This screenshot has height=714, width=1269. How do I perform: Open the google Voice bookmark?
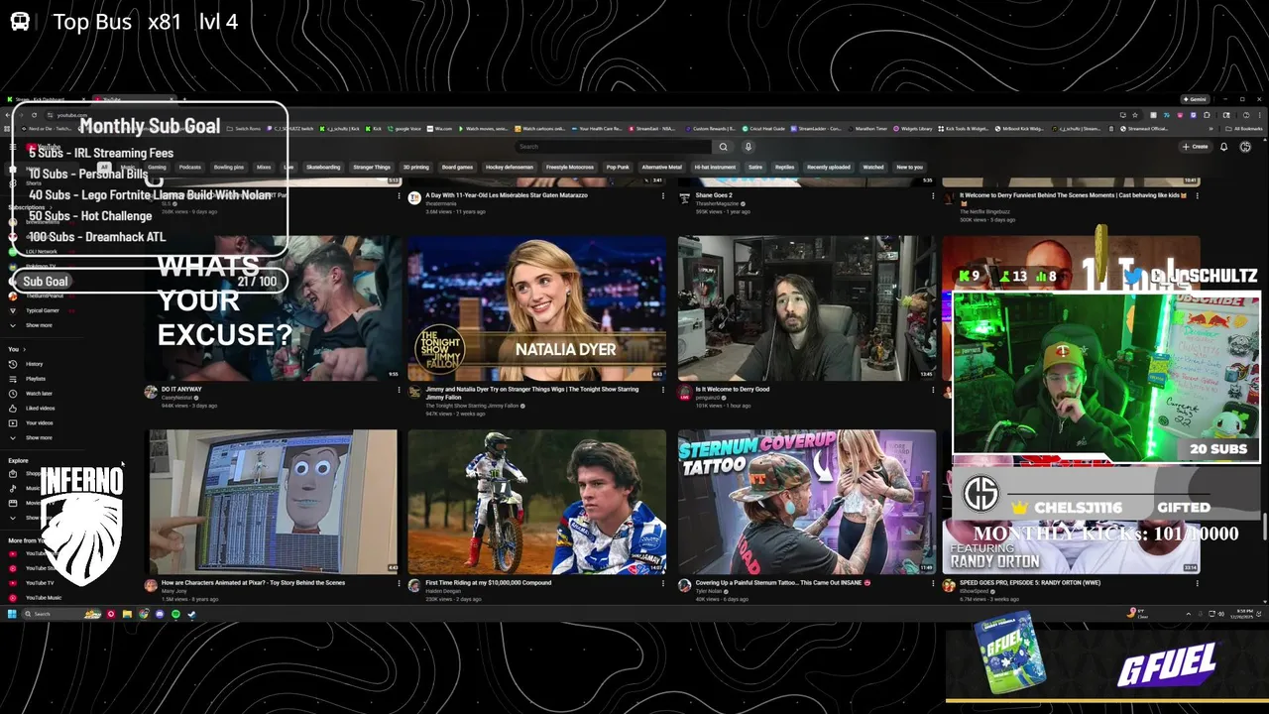point(404,129)
